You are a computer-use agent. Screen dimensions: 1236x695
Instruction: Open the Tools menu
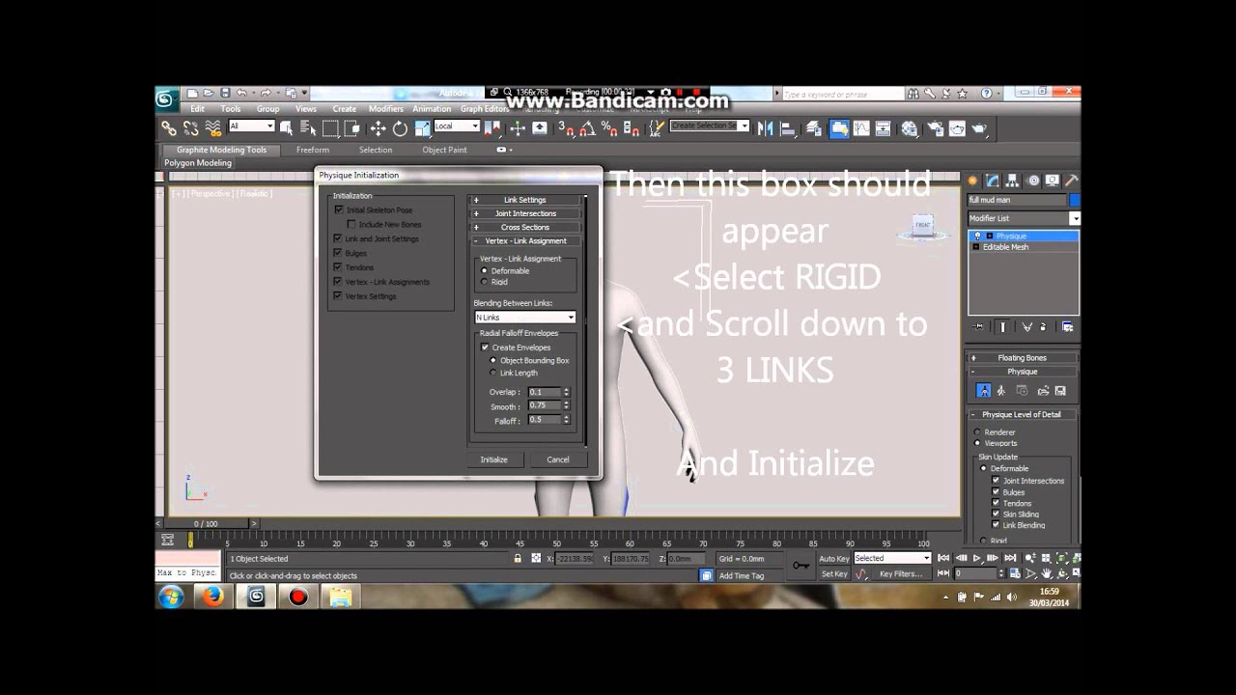(x=230, y=109)
